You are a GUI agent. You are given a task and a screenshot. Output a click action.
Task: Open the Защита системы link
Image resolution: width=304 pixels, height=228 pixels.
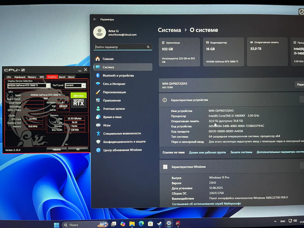coord(241,152)
